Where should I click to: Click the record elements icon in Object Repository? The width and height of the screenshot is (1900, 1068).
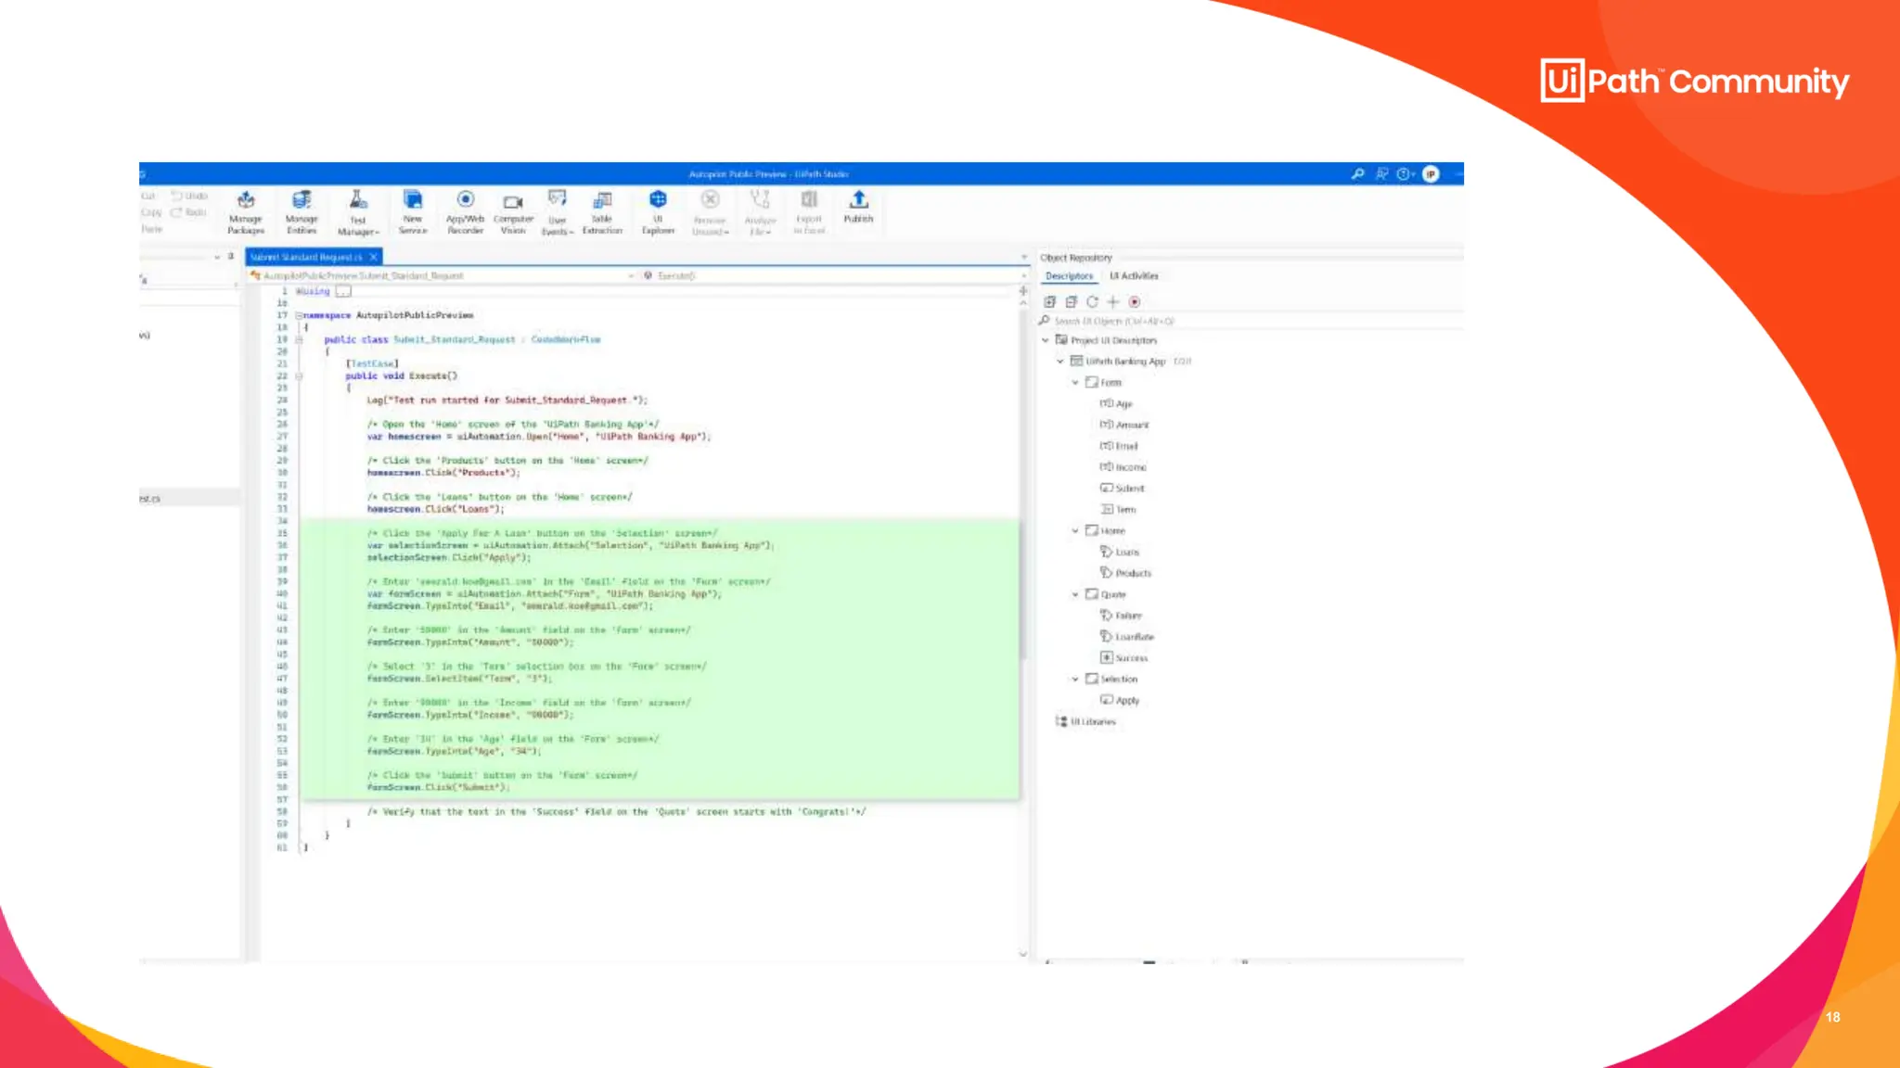[x=1134, y=302]
